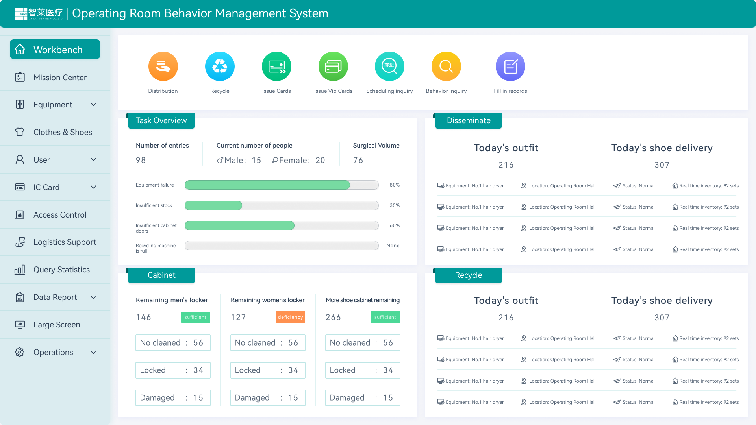The height and width of the screenshot is (425, 756).
Task: Expand the Equipment menu
Action: click(55, 104)
